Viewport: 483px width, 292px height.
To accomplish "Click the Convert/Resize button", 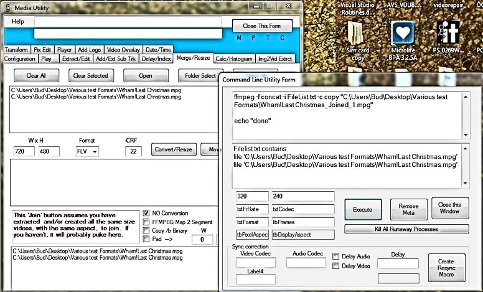I will coord(174,149).
